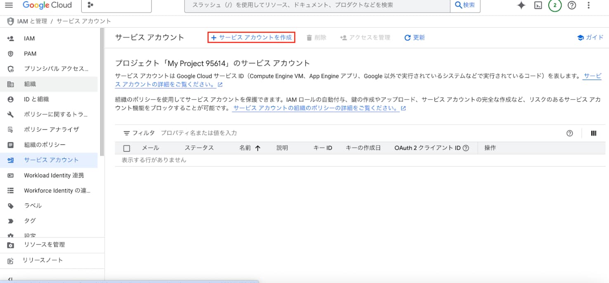Collapse the side navigation panel arrow
Image resolution: width=609 pixels, height=283 pixels.
pos(10,279)
